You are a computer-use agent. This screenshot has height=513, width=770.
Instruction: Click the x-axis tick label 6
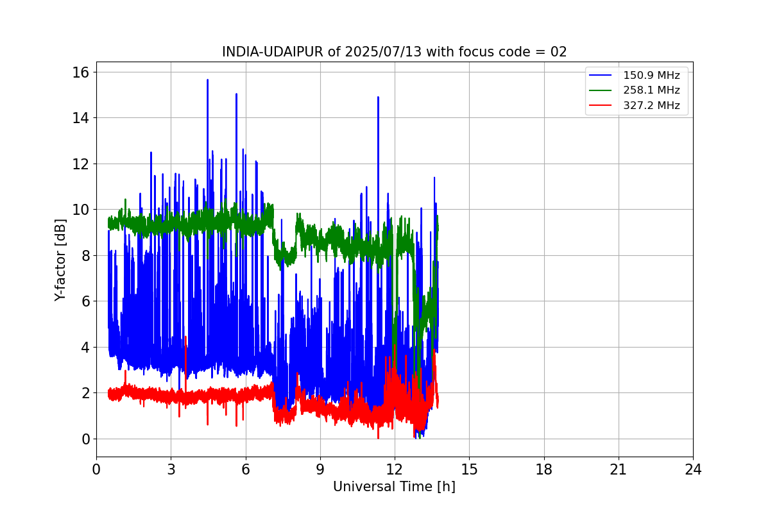(x=245, y=469)
